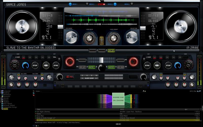Toggle the Deck 3 selector button
This screenshot has height=127, width=203.
pyautogui.click(x=87, y=4)
